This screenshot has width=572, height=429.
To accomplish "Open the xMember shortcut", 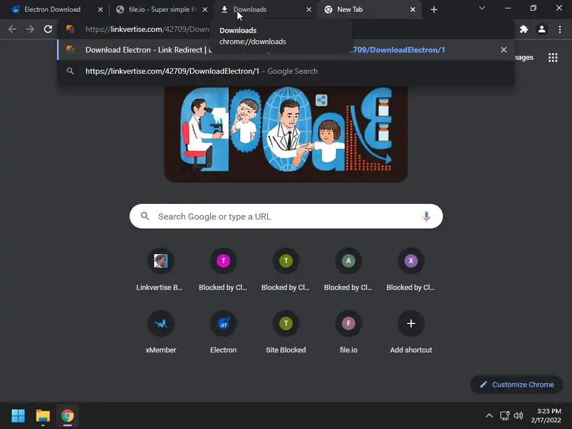I will coord(160,333).
